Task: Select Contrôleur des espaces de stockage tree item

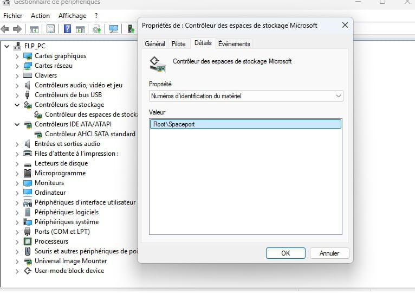Action: pyautogui.click(x=91, y=114)
